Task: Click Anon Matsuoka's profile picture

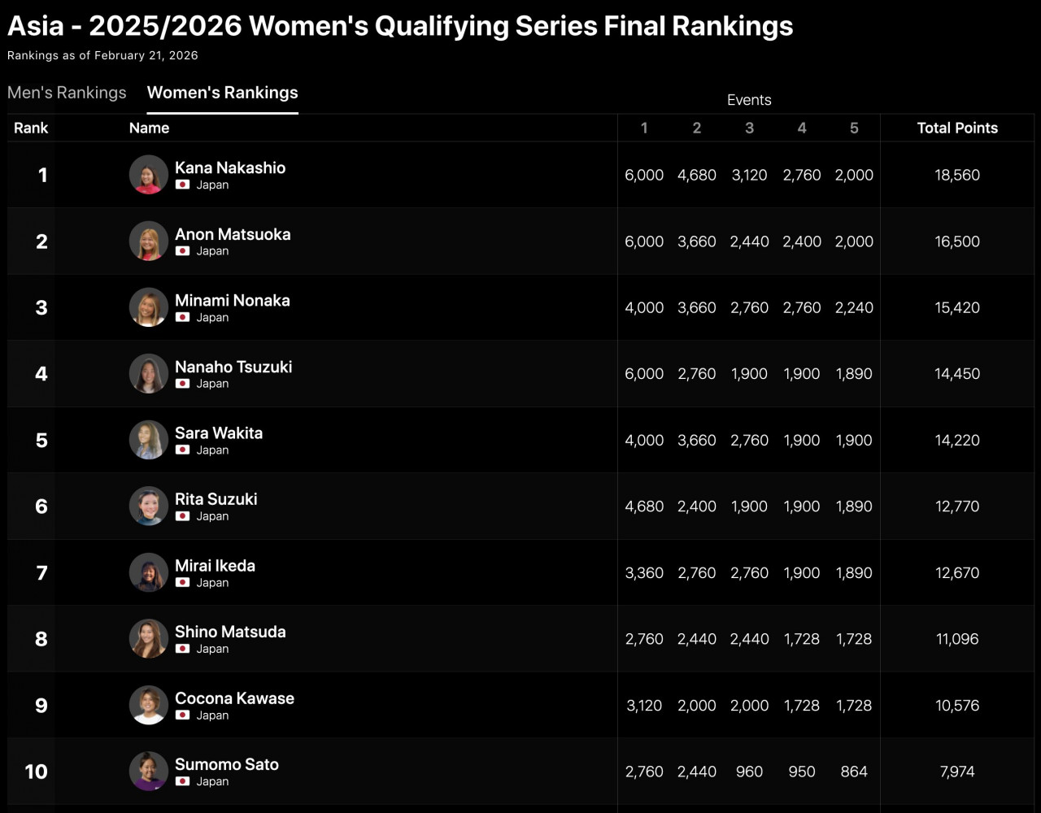Action: (x=149, y=241)
